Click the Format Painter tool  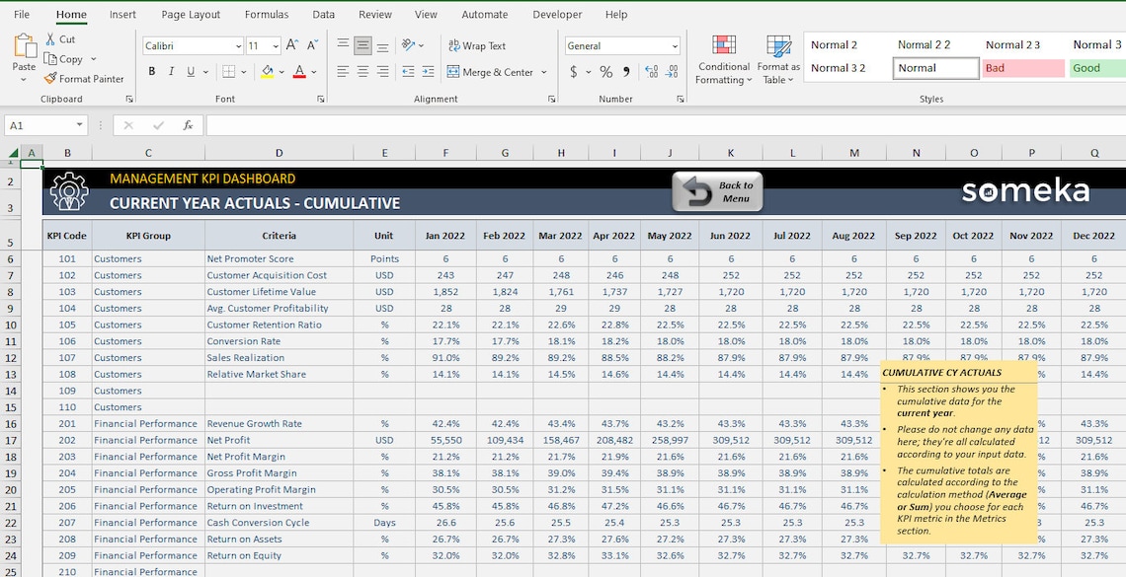[x=85, y=79]
